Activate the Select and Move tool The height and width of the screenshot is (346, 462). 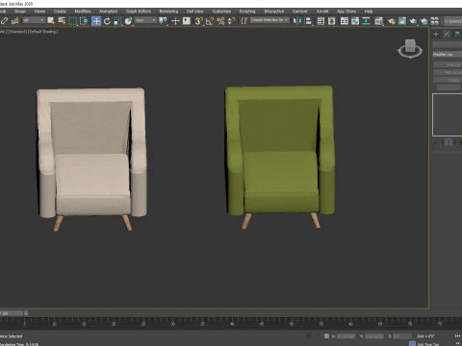[96, 21]
